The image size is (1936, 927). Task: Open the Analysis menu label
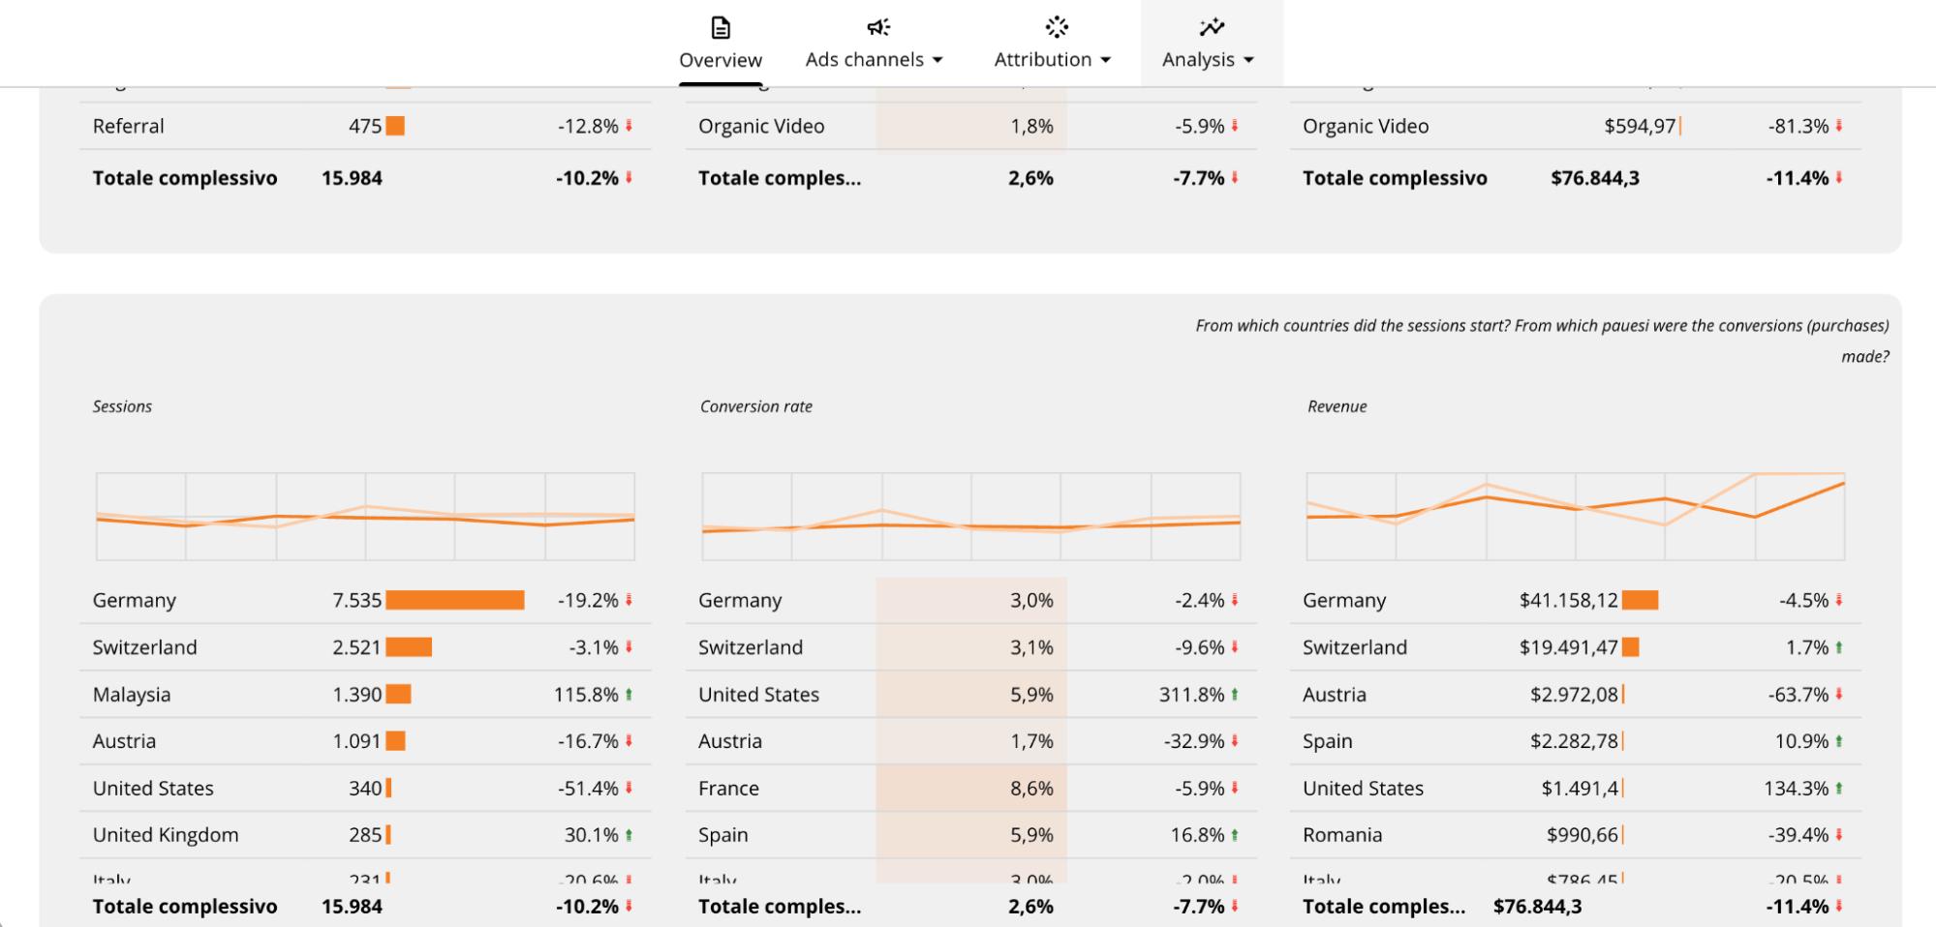click(x=1198, y=60)
